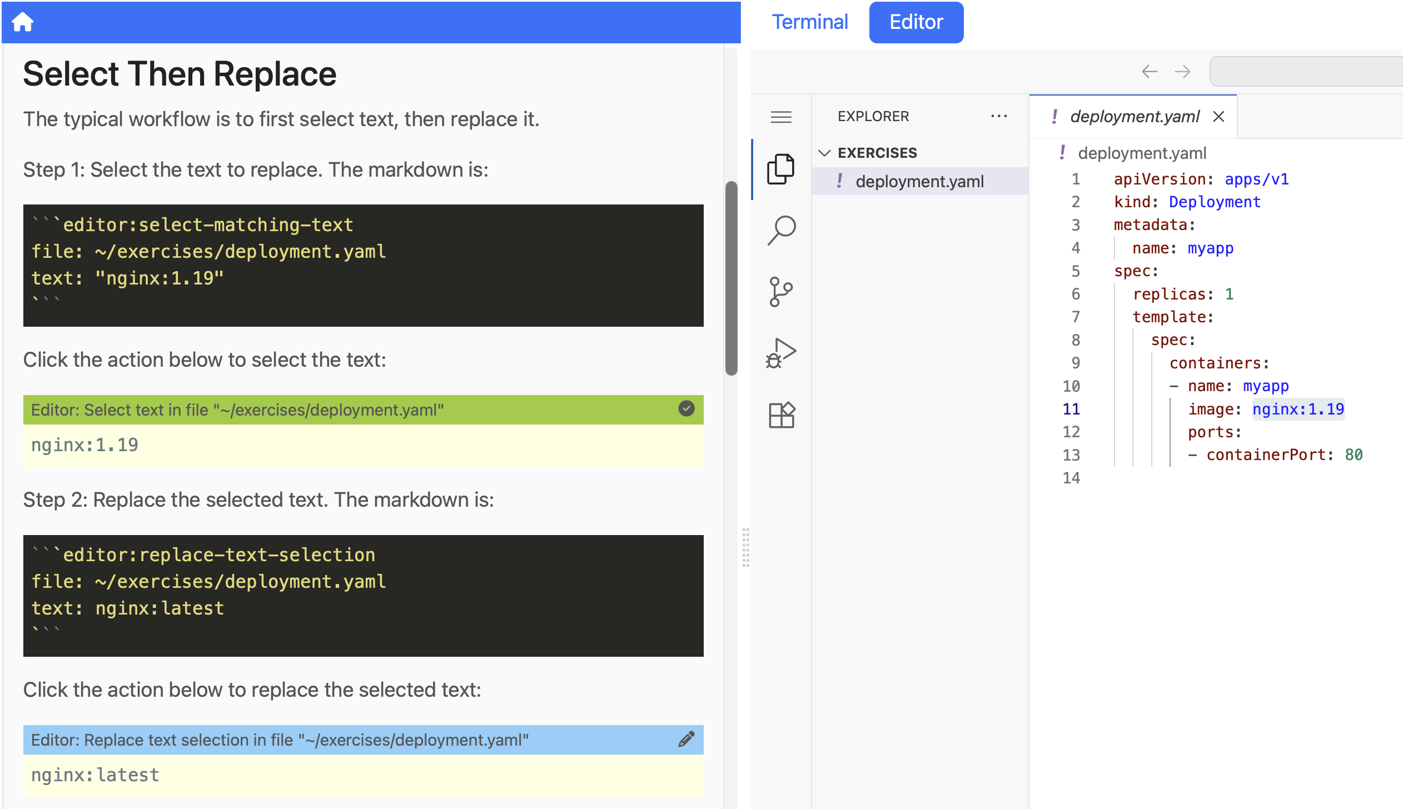1403x809 pixels.
Task: Click the hamburger menu icon above the activity bar
Action: coord(782,117)
